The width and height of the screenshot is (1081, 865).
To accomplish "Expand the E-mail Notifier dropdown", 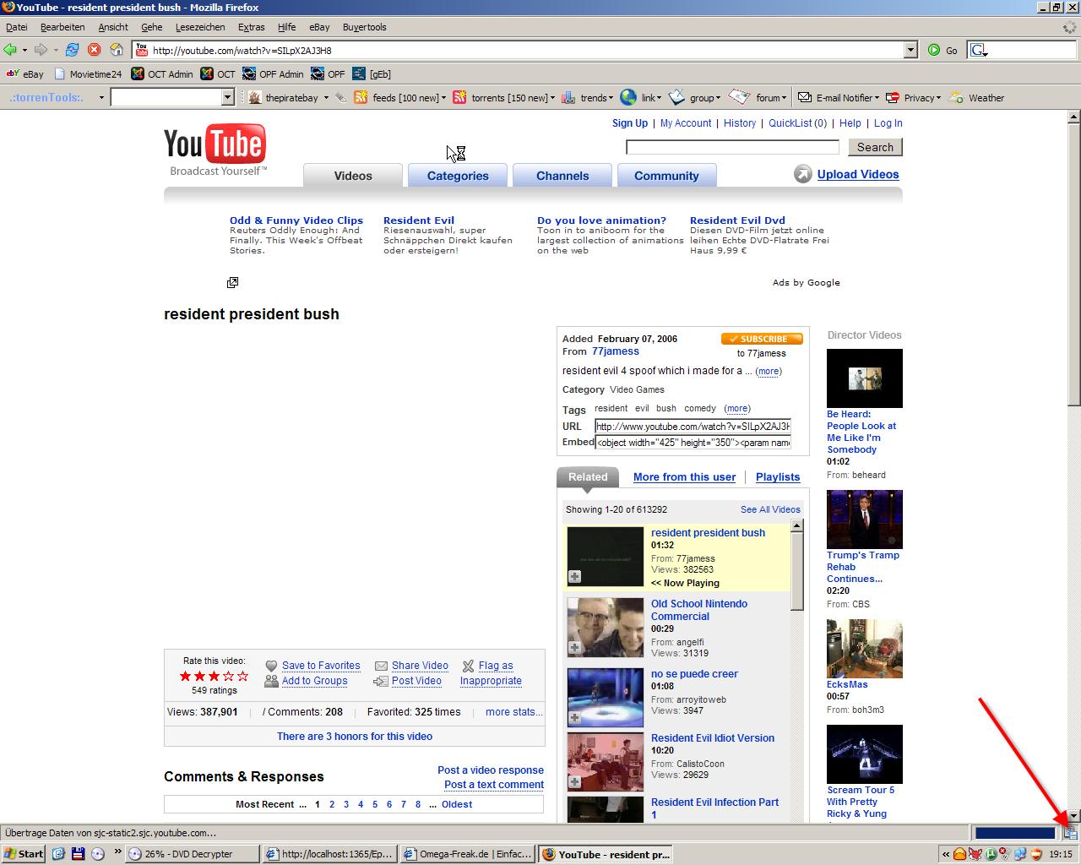I will tap(877, 98).
